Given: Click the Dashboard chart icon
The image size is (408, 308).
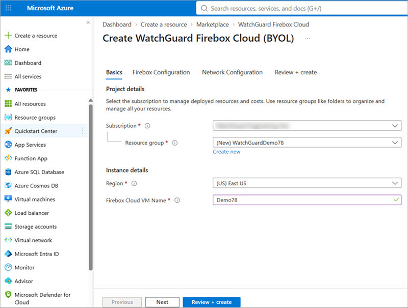Looking at the screenshot, I should [8, 63].
